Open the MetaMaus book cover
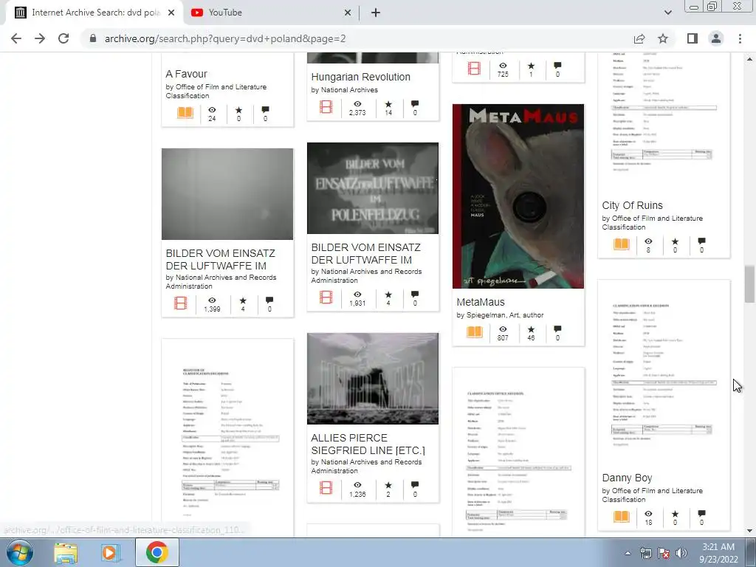Image resolution: width=756 pixels, height=567 pixels. tap(518, 196)
